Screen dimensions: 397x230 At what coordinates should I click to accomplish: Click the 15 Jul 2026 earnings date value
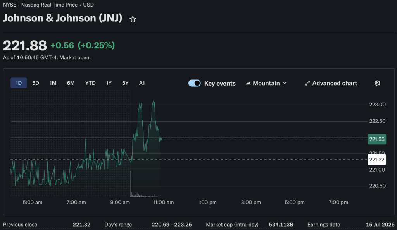[380, 225]
